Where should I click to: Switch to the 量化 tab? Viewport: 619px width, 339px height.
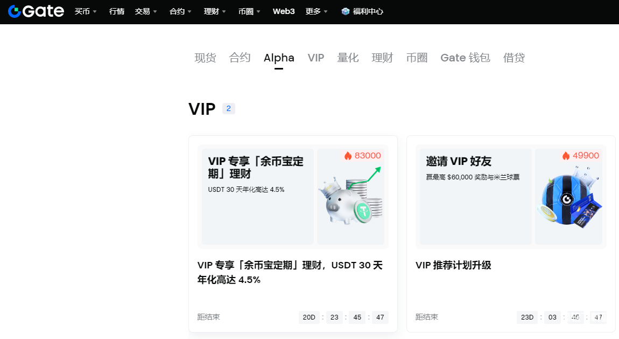[348, 58]
